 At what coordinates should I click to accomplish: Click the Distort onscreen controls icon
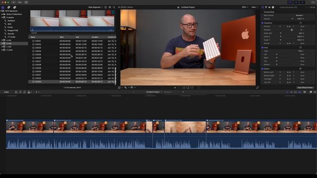point(301,69)
